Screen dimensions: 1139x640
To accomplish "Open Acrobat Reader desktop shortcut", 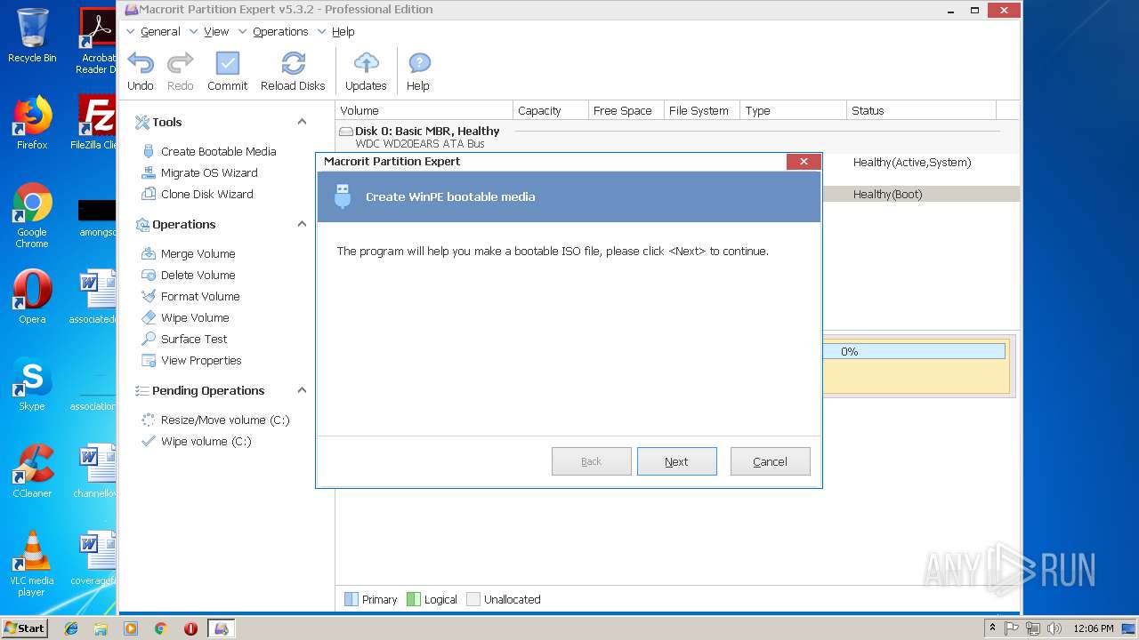I will click(96, 41).
